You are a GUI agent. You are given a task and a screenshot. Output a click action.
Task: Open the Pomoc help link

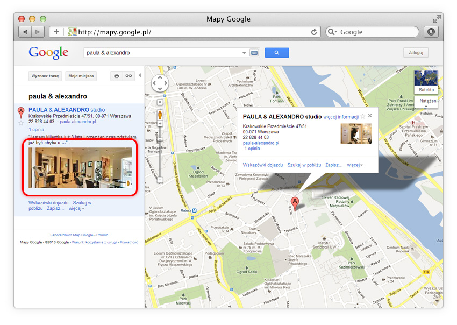102,235
